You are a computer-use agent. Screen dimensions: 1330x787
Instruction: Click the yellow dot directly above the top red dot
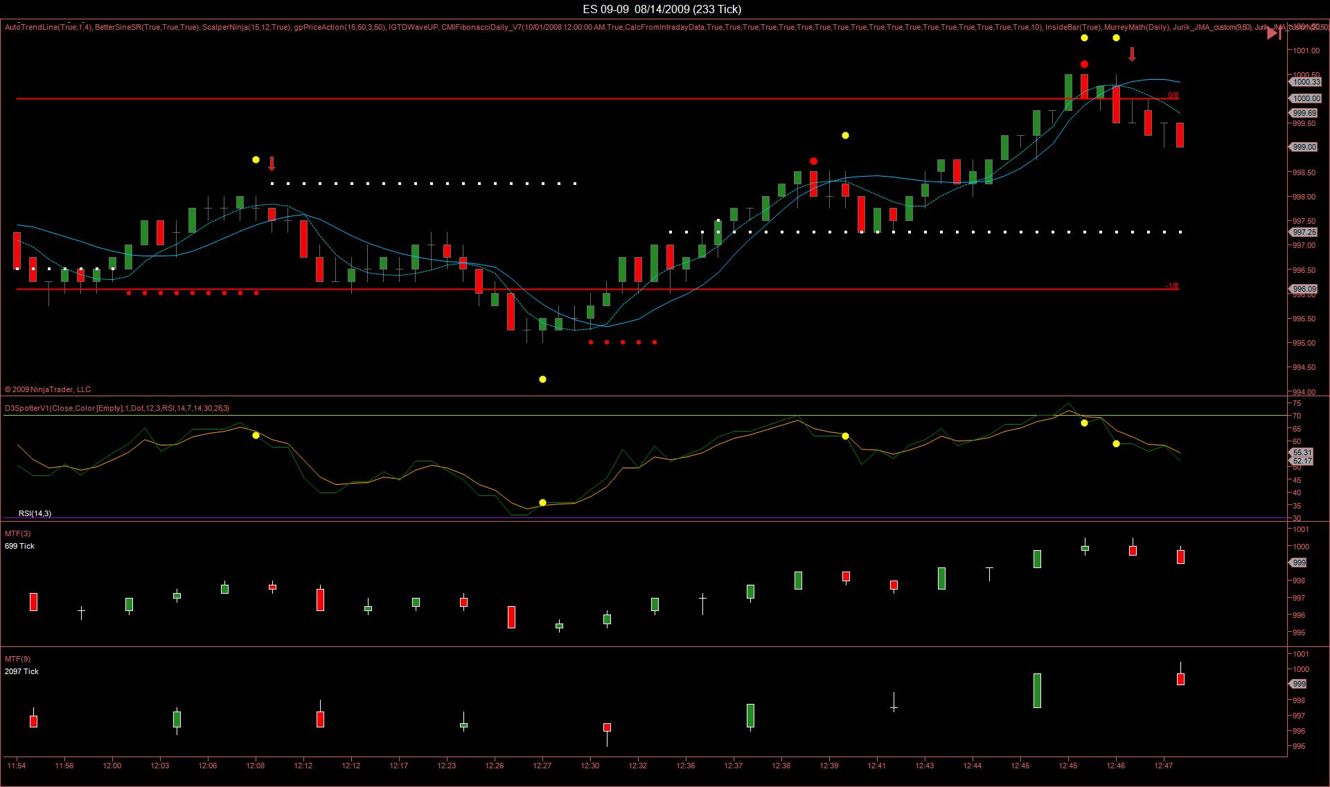pyautogui.click(x=1084, y=38)
